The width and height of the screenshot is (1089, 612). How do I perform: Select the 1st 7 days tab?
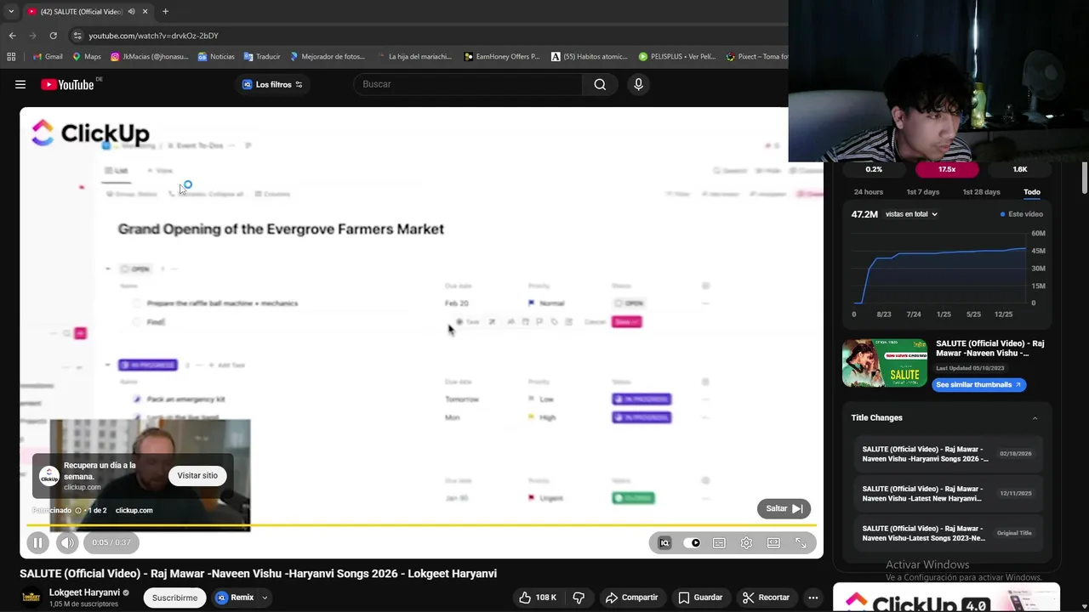[x=923, y=192]
